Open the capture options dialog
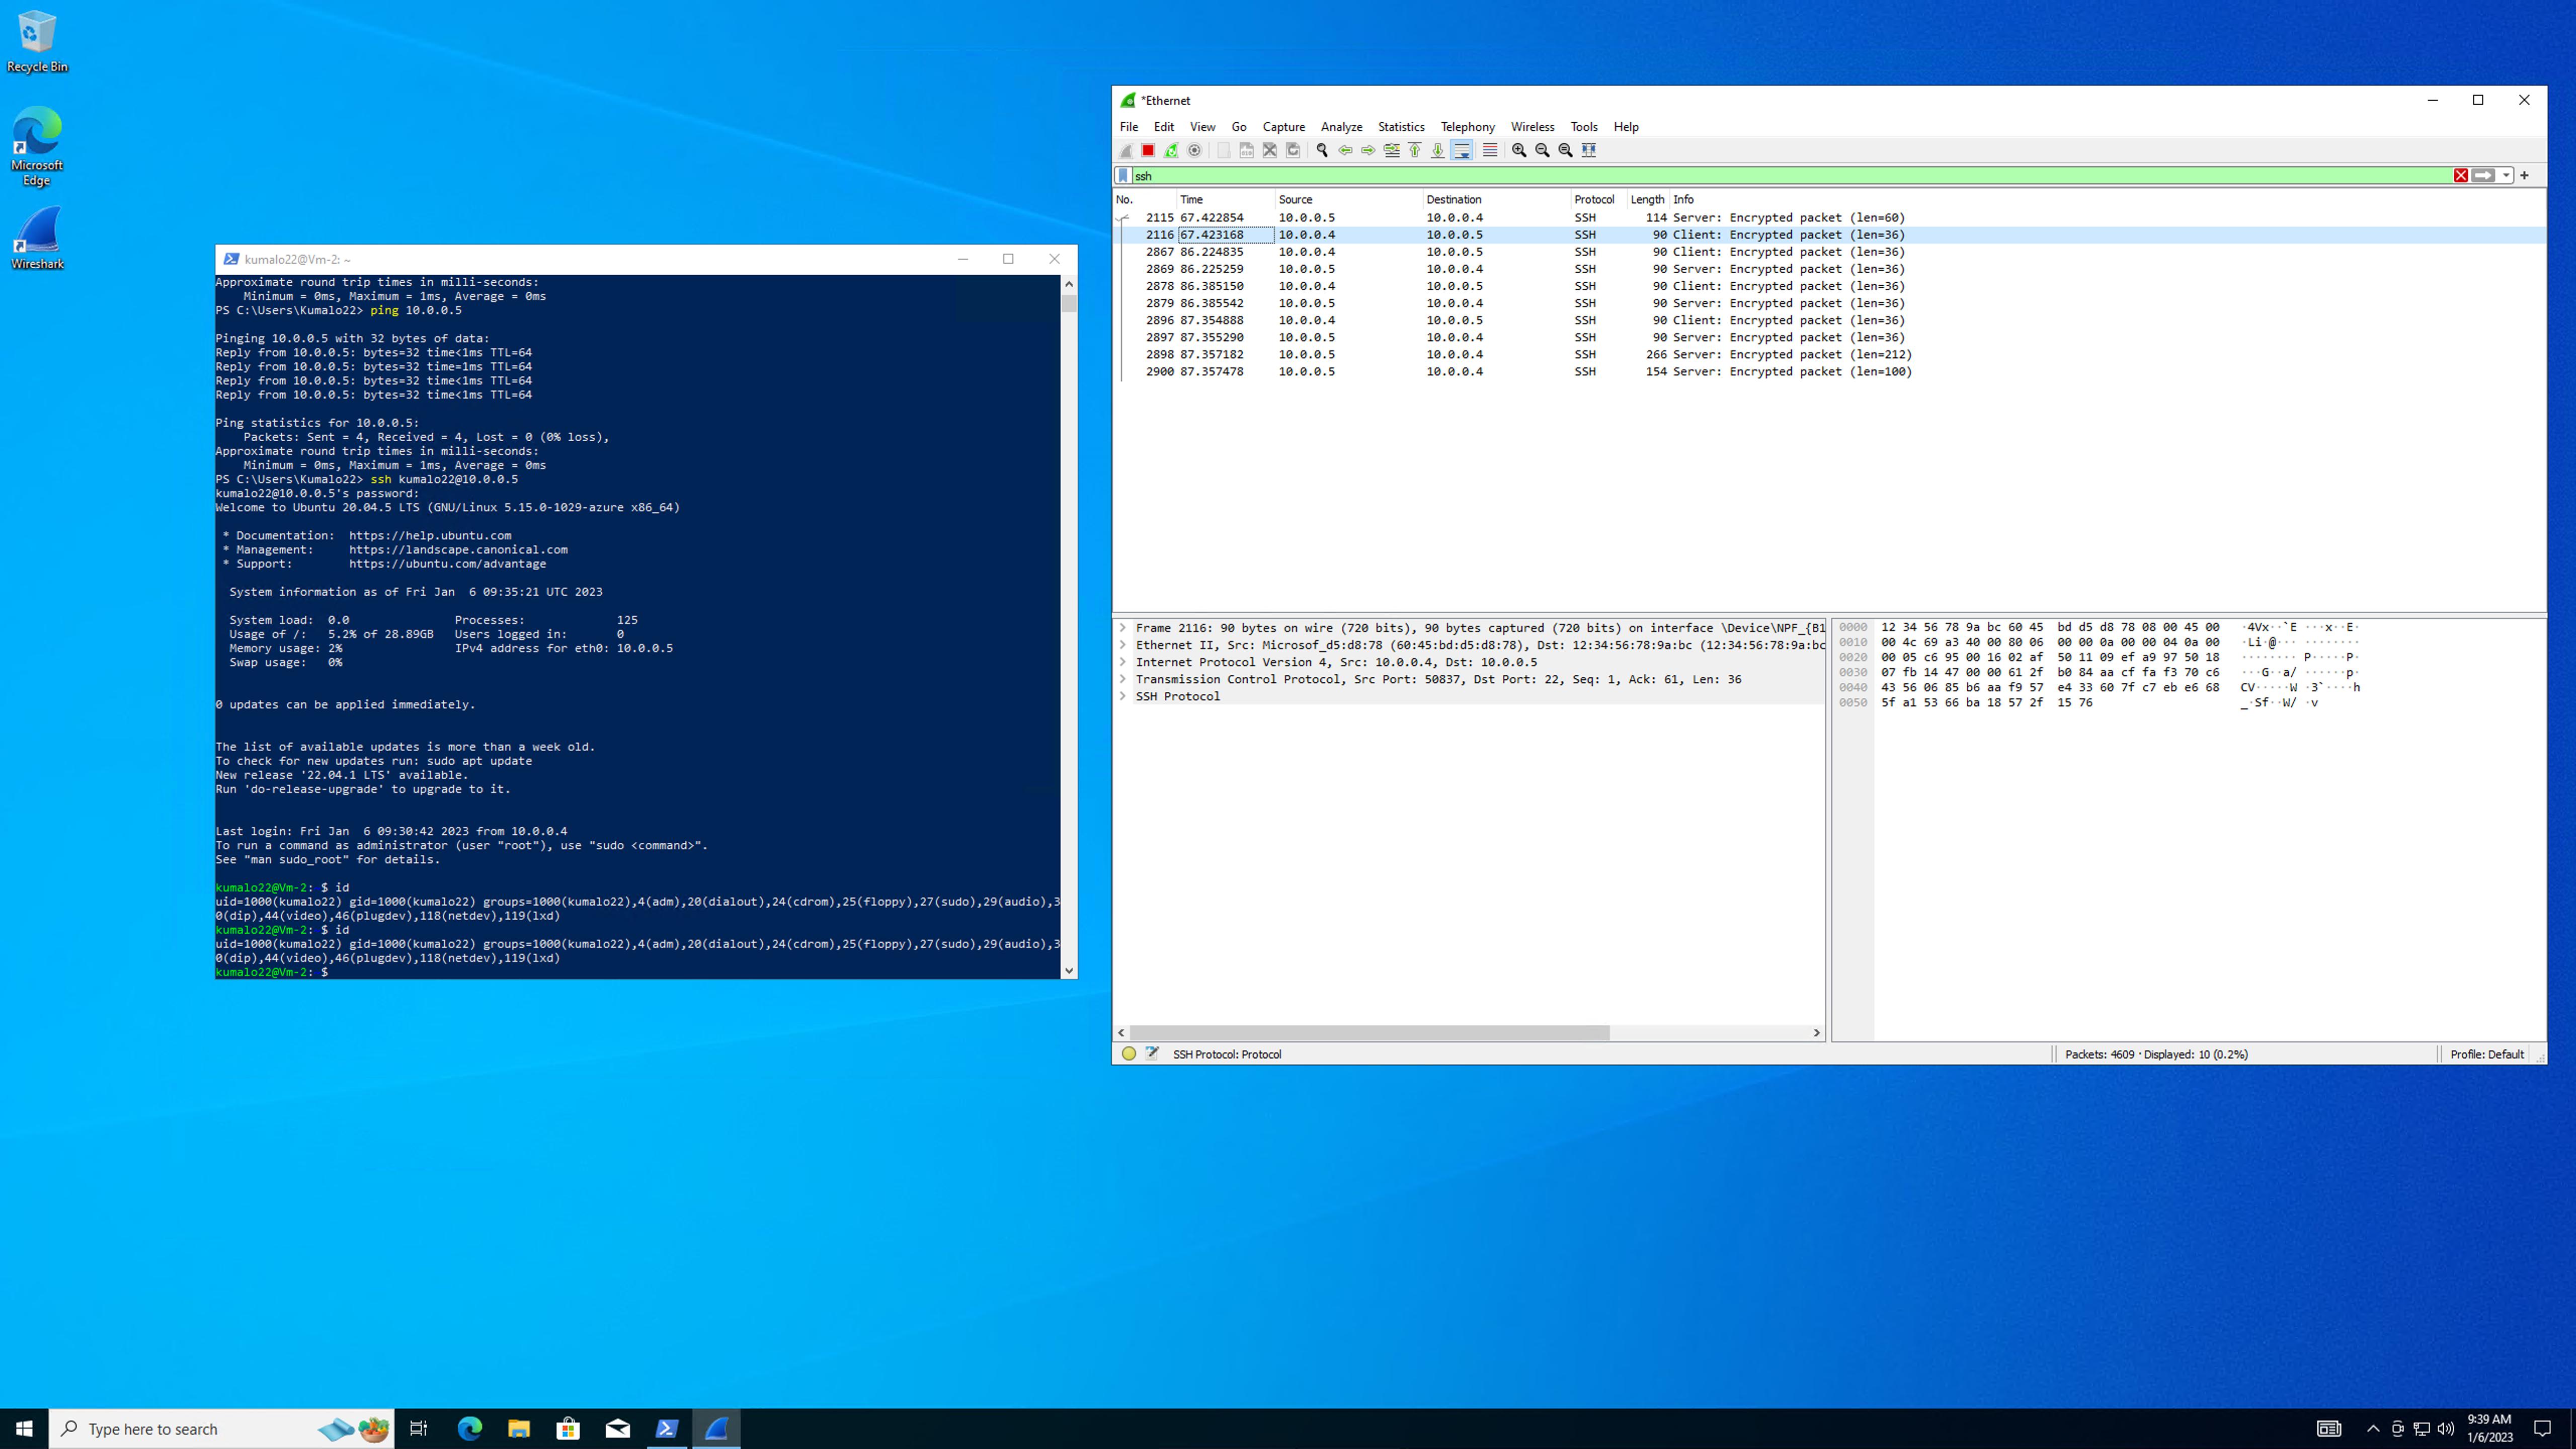Screen dimensions: 2576x1449 click(x=1194, y=150)
